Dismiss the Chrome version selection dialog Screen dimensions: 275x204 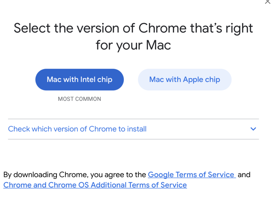click(267, 2)
